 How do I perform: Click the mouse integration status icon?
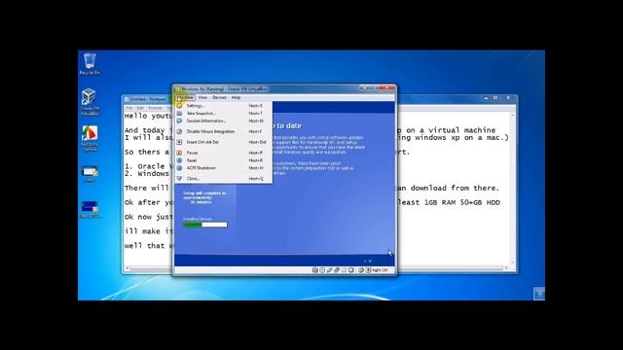tap(361, 270)
